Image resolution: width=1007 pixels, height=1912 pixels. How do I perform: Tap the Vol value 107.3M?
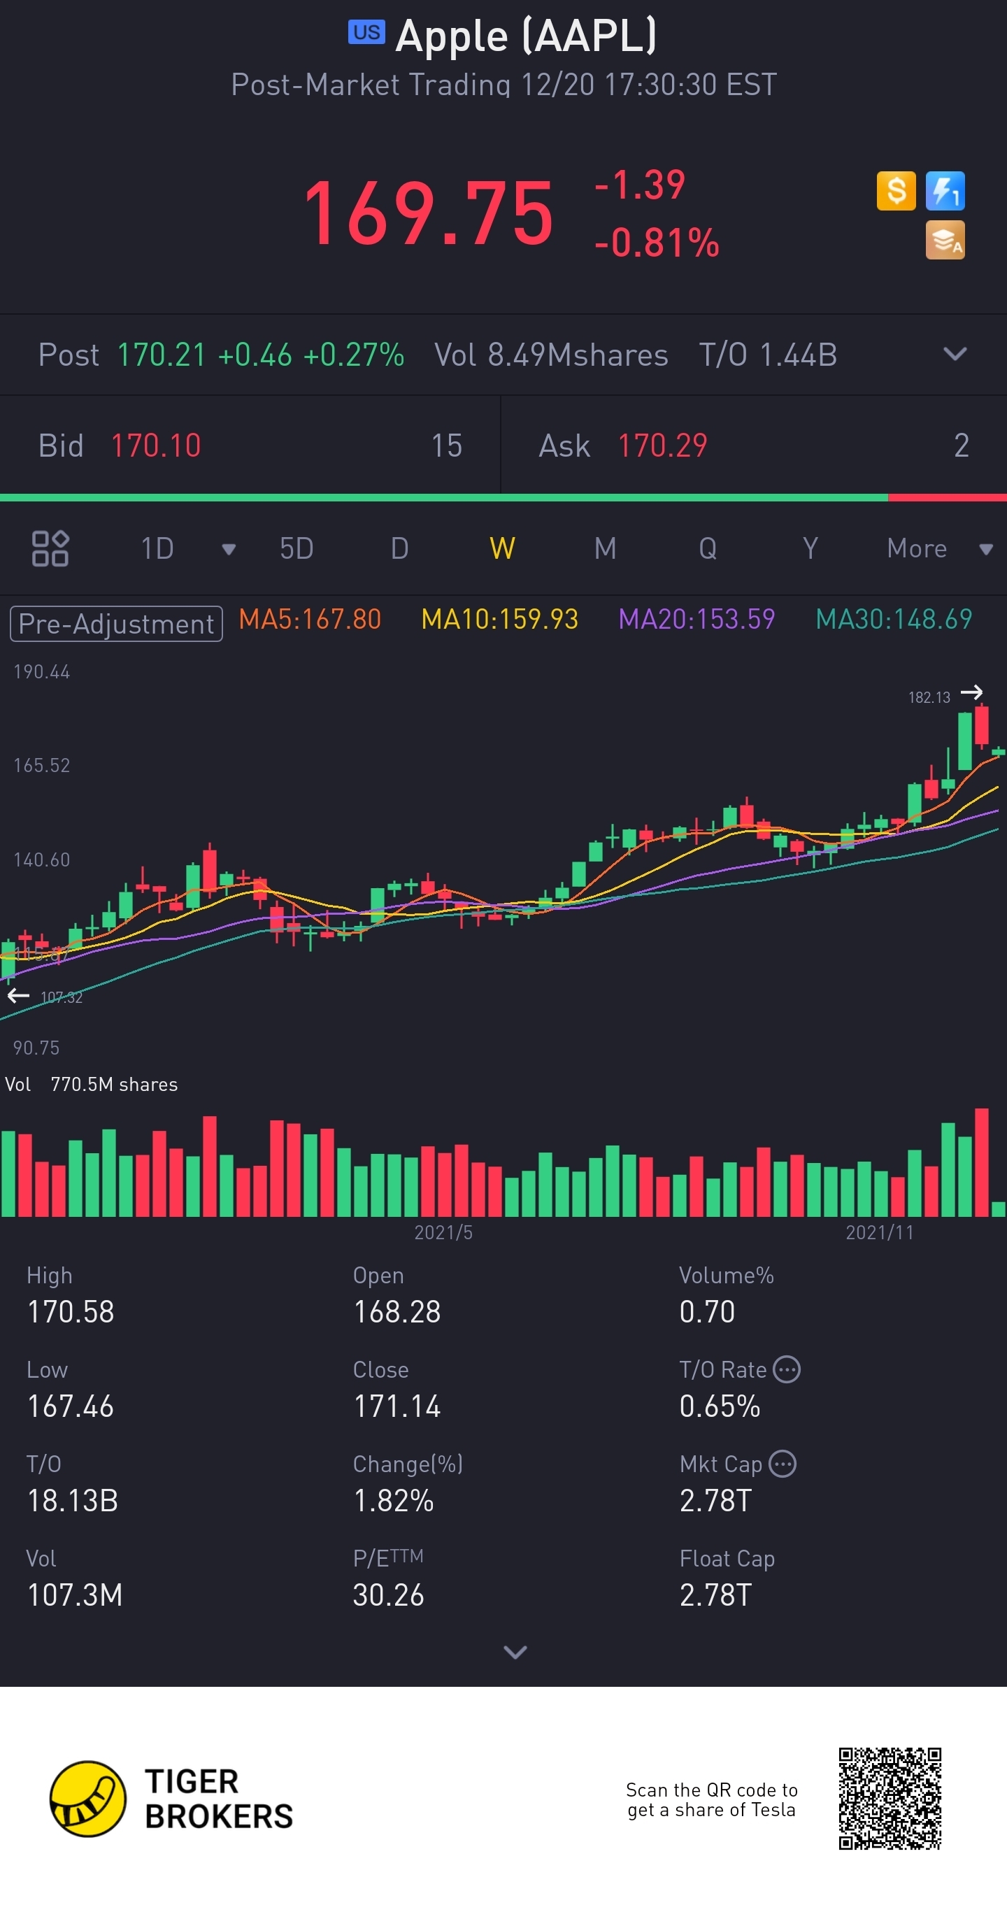74,1595
